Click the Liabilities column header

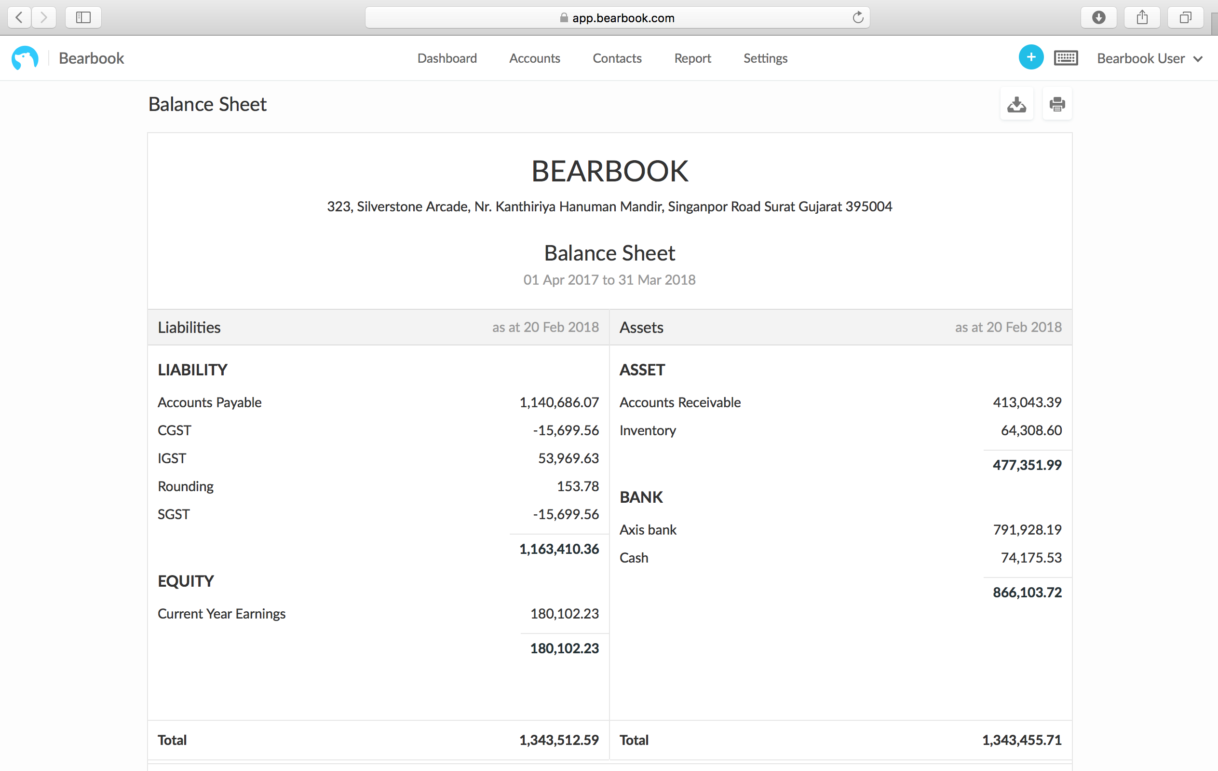click(189, 328)
